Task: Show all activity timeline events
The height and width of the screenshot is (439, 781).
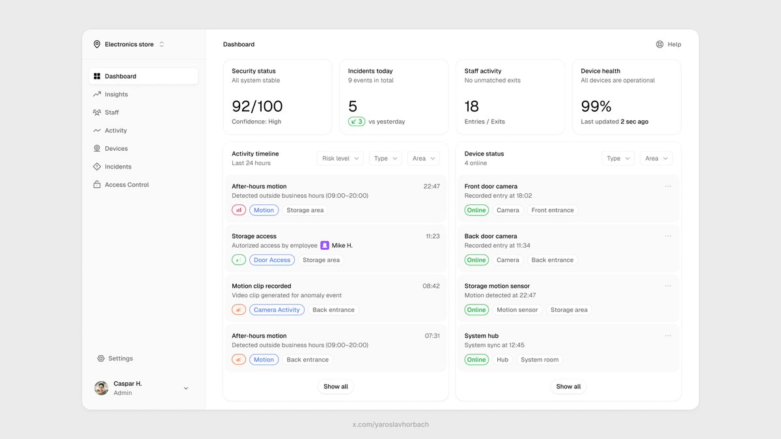Action: [336, 386]
